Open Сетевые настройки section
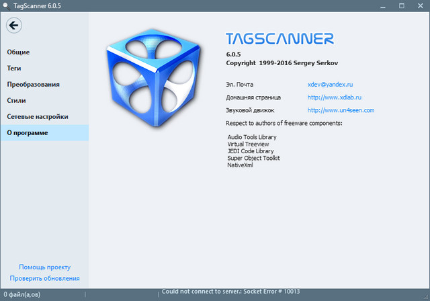 pyautogui.click(x=38, y=117)
